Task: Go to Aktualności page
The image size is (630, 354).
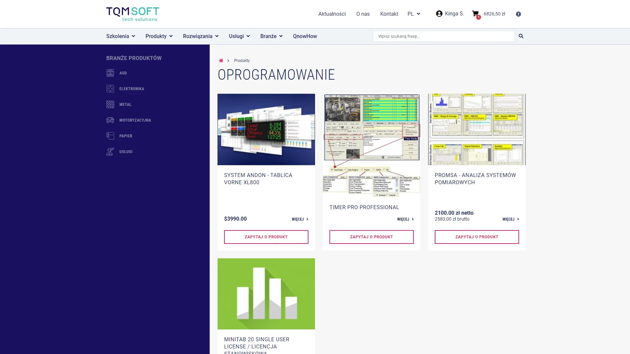Action: pyautogui.click(x=332, y=14)
